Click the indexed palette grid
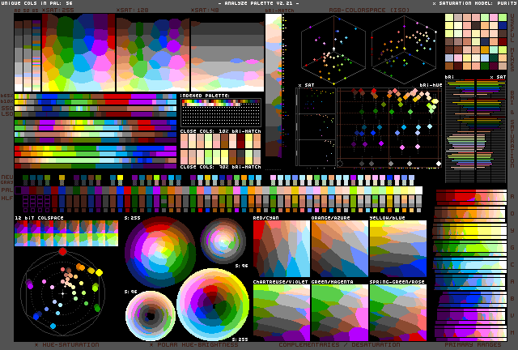 pyautogui.click(x=221, y=113)
